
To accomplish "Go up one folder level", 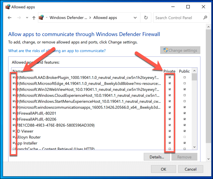I will [x=34, y=18].
